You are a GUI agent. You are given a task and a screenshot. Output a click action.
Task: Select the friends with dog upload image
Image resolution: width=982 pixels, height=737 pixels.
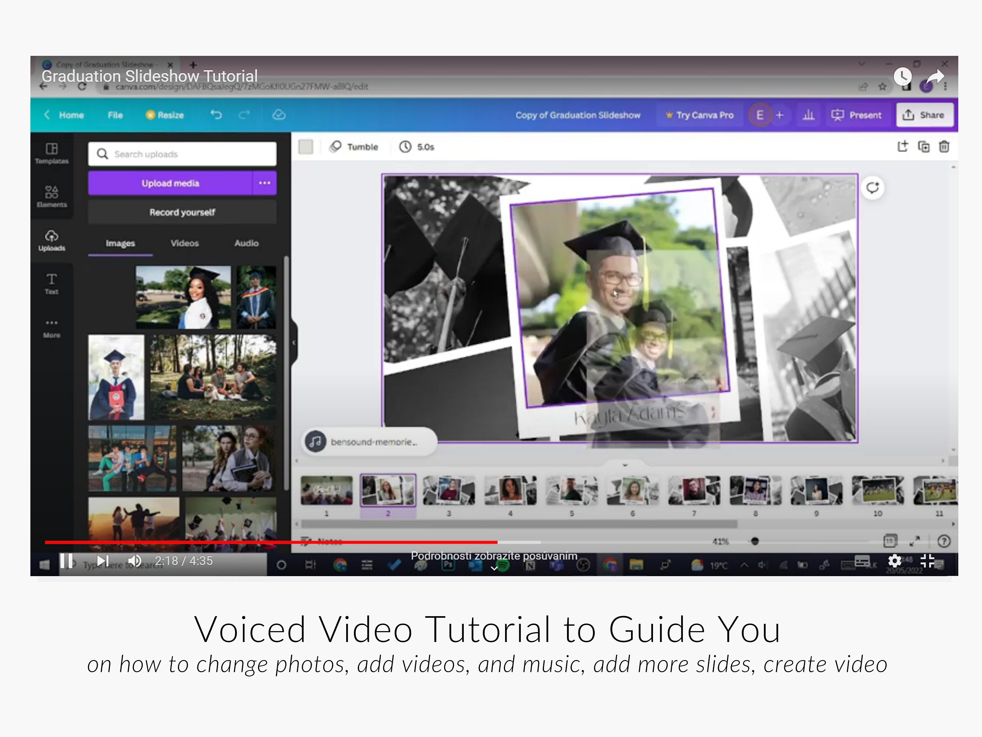tap(213, 377)
